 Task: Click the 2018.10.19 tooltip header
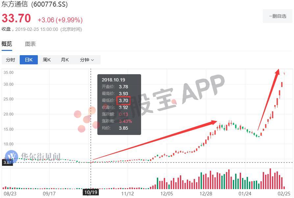click(113, 80)
